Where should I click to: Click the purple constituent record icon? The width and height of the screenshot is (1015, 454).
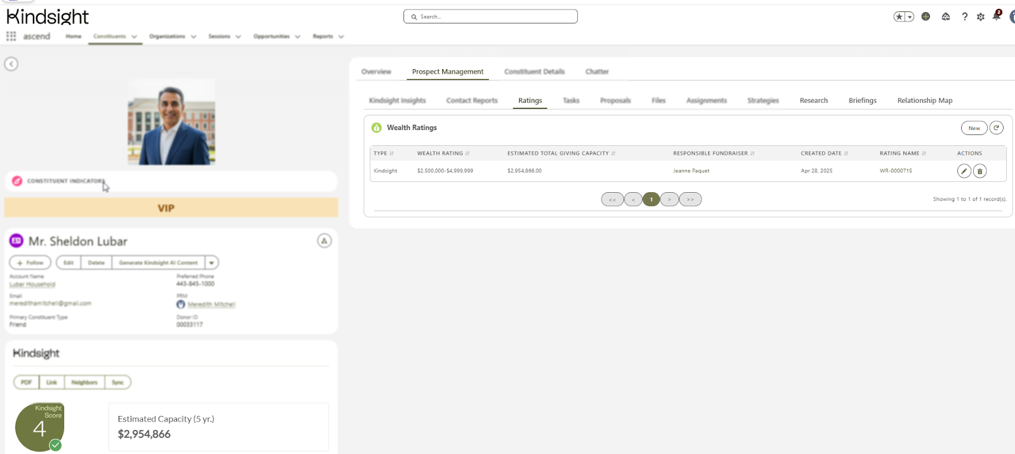click(x=16, y=241)
